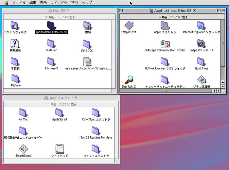Viewport: 229px width, 170px height.
Task: Click the Applications window close box
Action: pos(121,10)
